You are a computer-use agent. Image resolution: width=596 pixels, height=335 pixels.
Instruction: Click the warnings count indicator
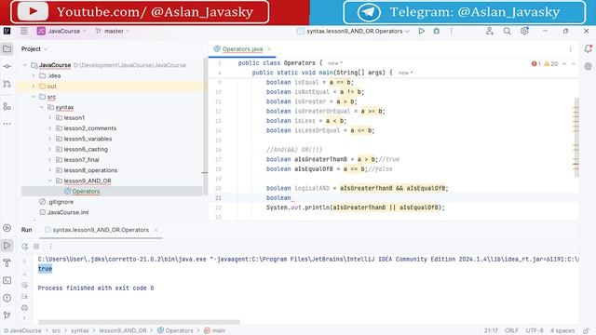click(551, 64)
